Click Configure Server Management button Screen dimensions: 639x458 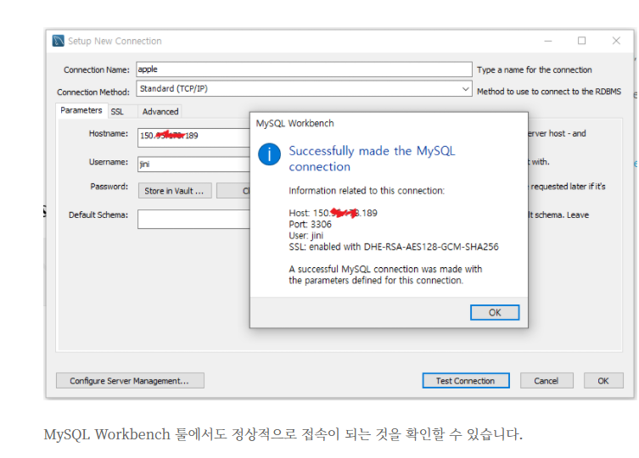130,381
